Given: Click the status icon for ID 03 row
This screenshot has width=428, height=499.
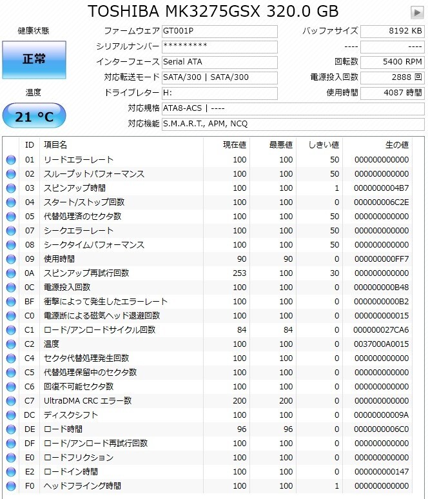Looking at the screenshot, I should (11, 188).
